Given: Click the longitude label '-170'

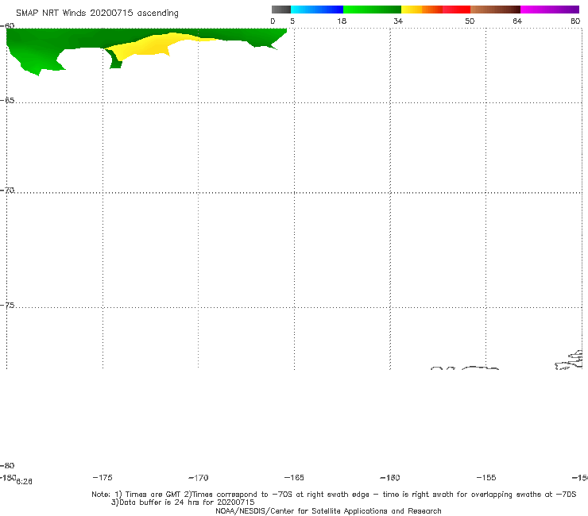Looking at the screenshot, I should tap(199, 477).
